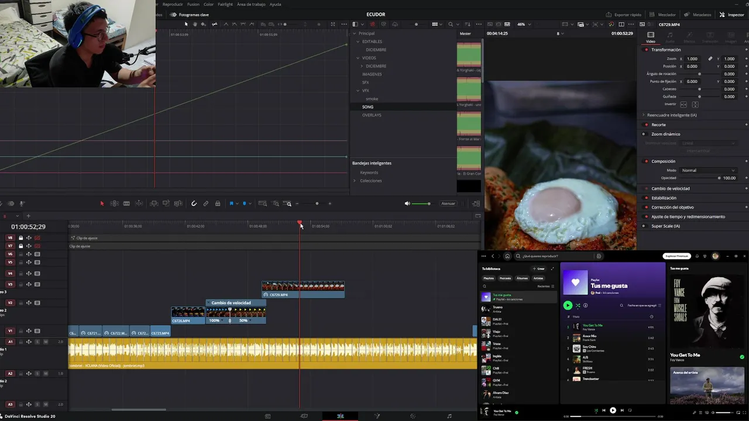Image resolution: width=749 pixels, height=421 pixels.
Task: Open the Modo Normal composite dropdown
Action: tap(708, 170)
